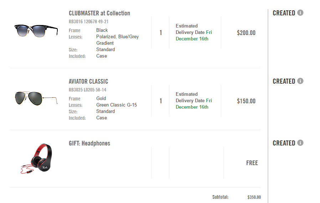Click the Aviator Classic quantity value
The width and height of the screenshot is (320, 203).
161,101
